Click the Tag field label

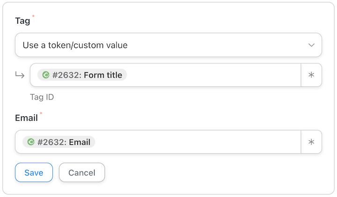tap(22, 21)
